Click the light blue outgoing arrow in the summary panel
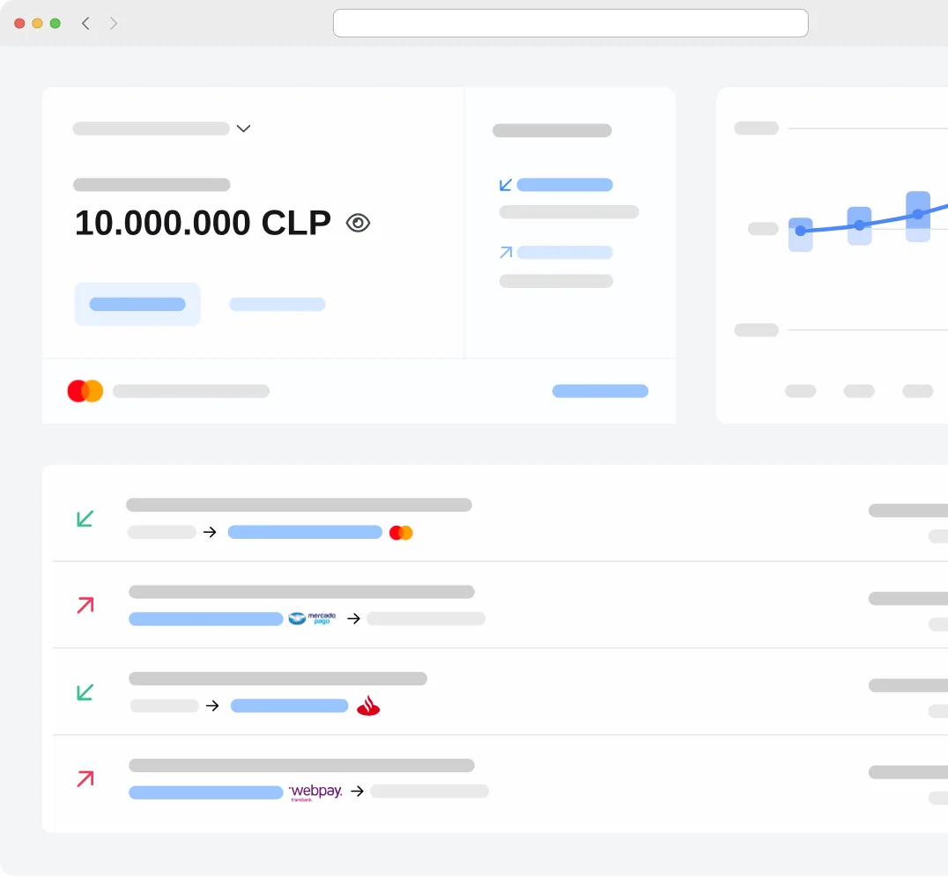This screenshot has width=948, height=877. coord(506,252)
